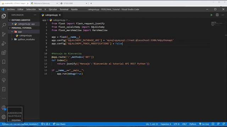Open the Accounts menu icon

(4, 108)
